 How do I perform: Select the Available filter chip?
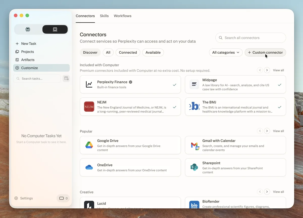153,52
